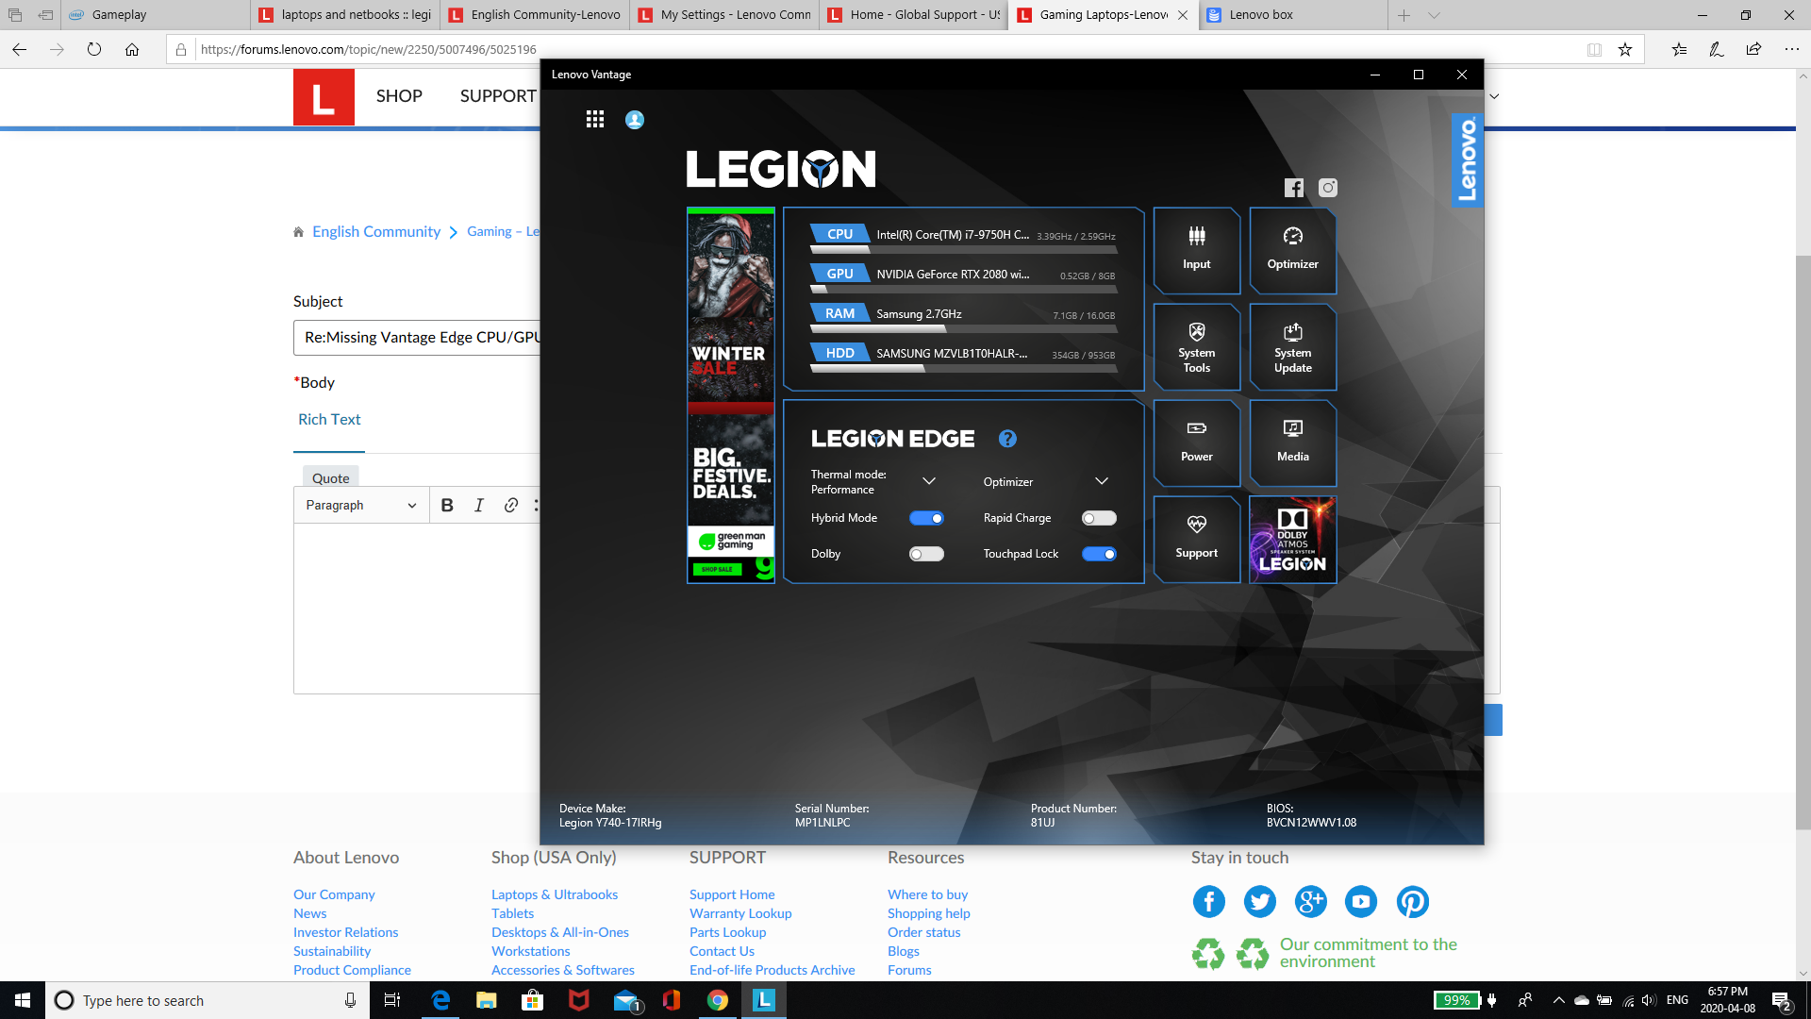Open the user profile icon in Vantage

tap(635, 120)
